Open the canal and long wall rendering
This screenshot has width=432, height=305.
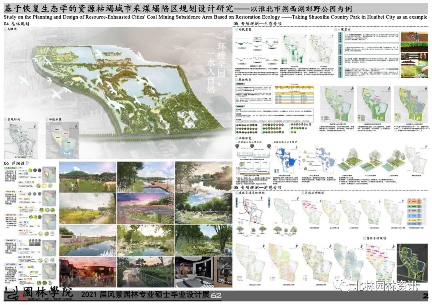coord(88,240)
